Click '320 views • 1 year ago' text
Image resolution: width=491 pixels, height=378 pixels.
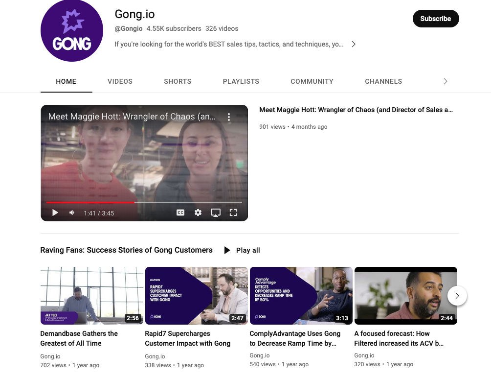click(383, 364)
